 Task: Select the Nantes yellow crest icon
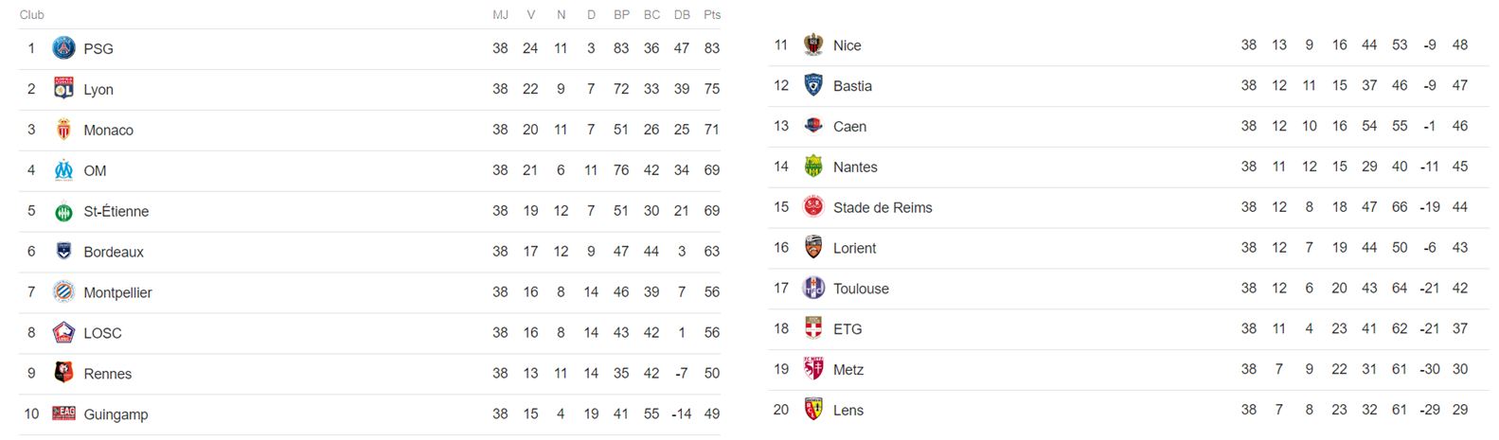tap(813, 167)
